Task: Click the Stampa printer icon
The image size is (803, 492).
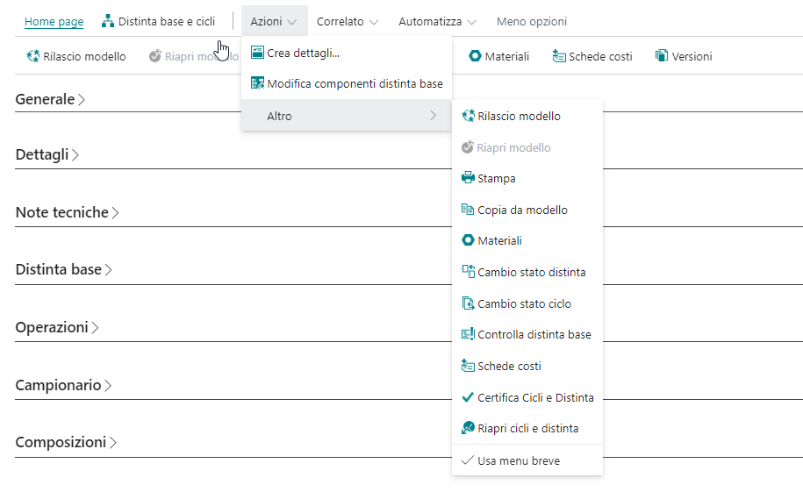Action: pos(468,178)
